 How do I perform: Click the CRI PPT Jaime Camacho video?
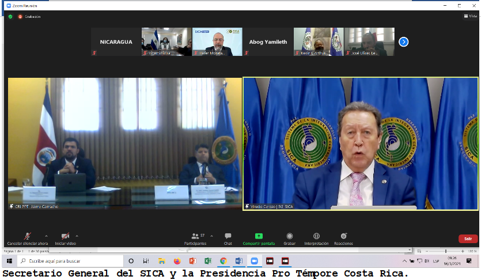tap(125, 143)
